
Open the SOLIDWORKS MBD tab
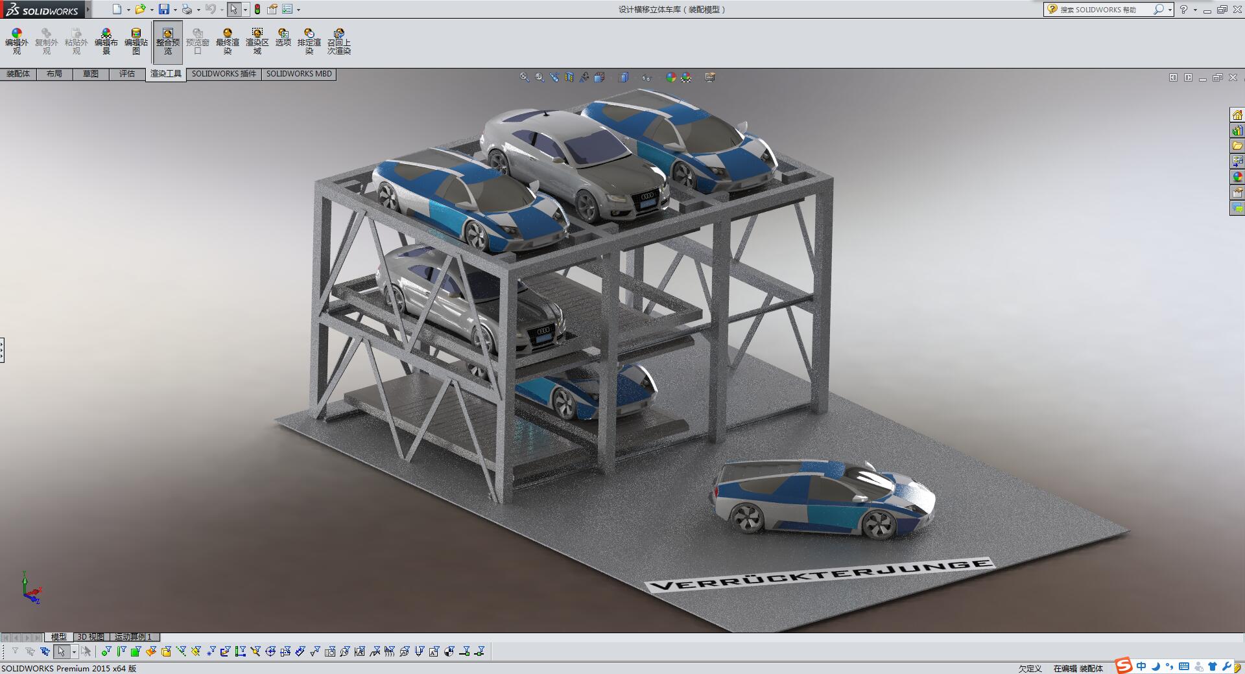[x=299, y=74]
